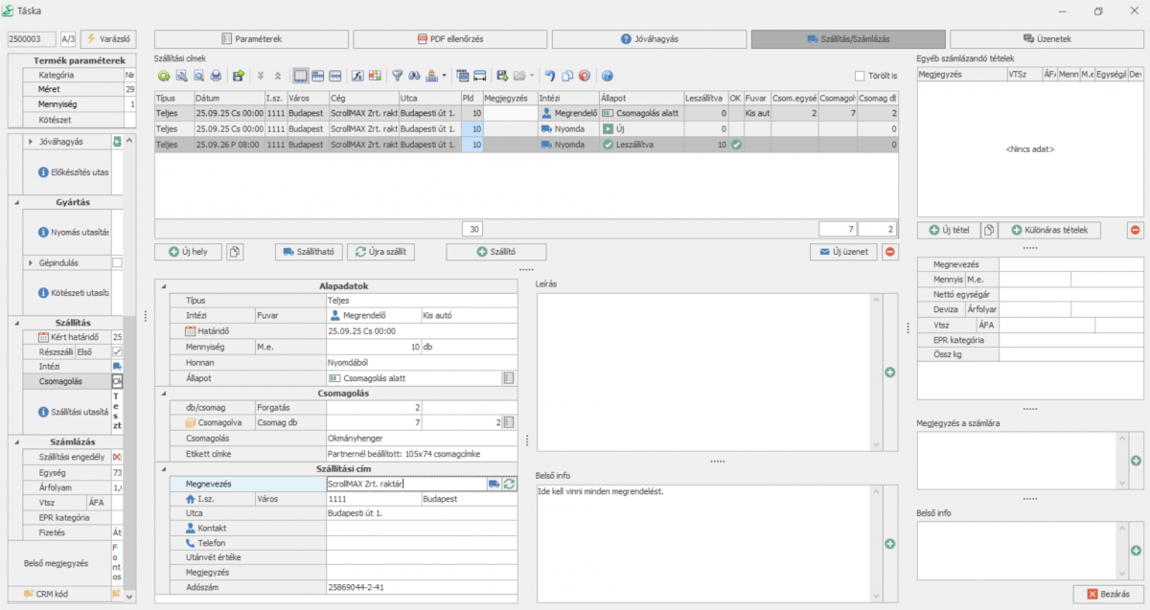Open the filter funnel tool

[397, 76]
